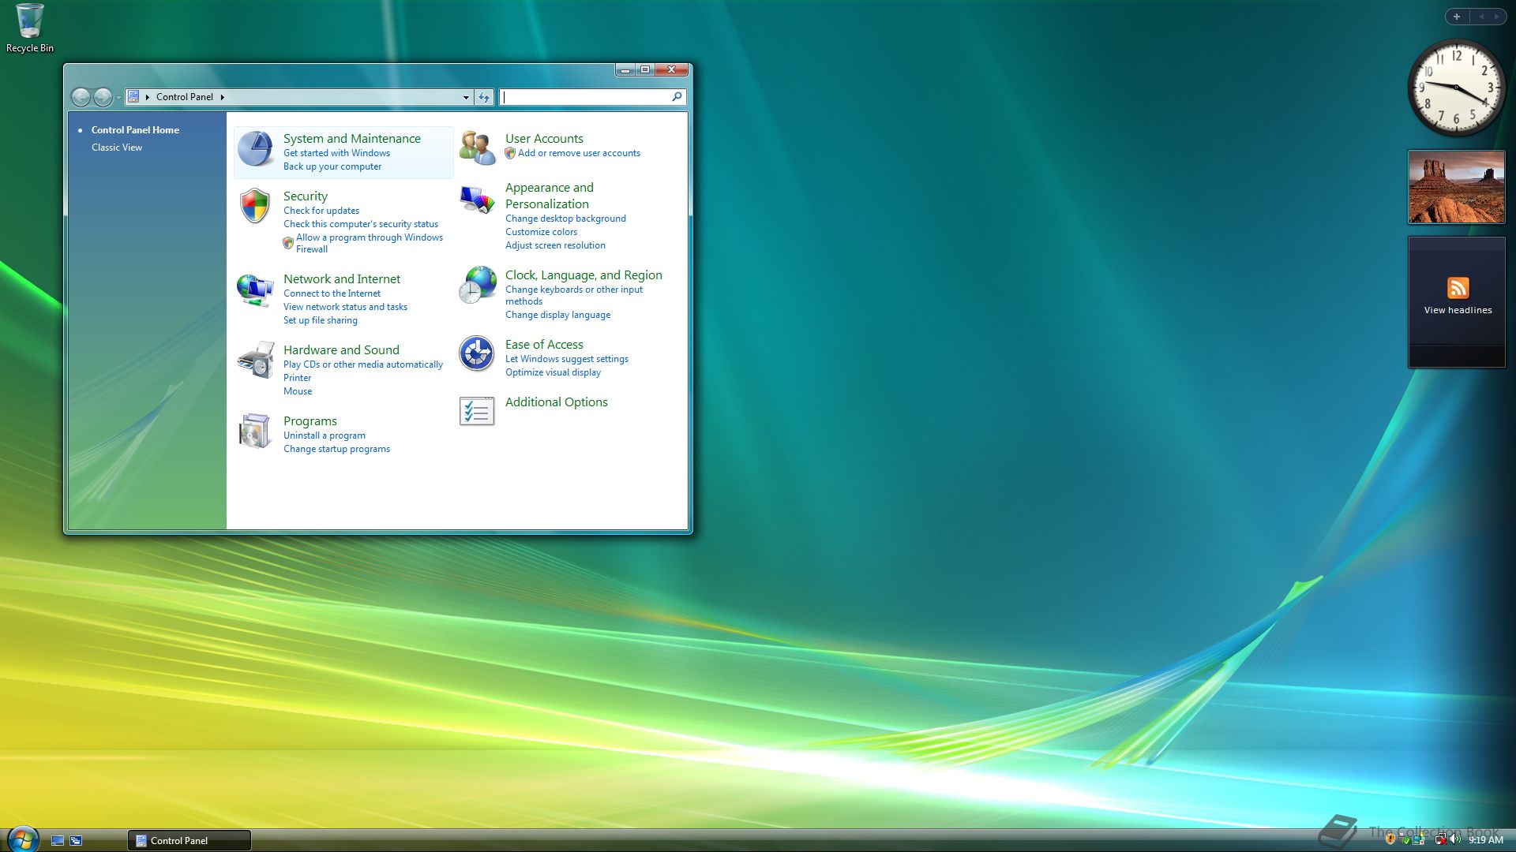Open Mouse settings link
The width and height of the screenshot is (1516, 852).
(x=298, y=391)
